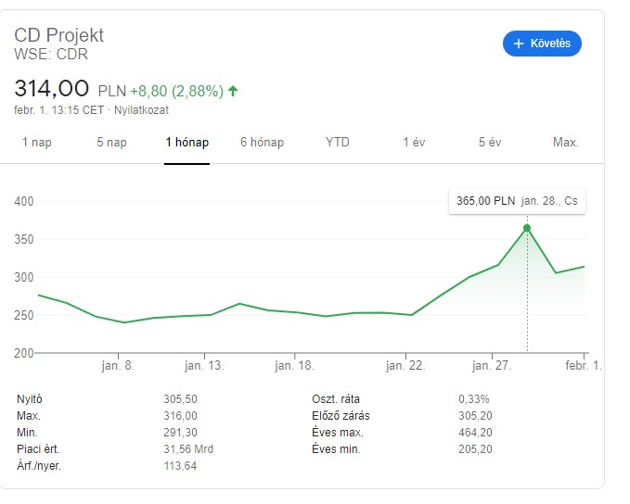Click the 365,00 PLN chart tooltip
The image size is (630, 504).
pyautogui.click(x=517, y=201)
